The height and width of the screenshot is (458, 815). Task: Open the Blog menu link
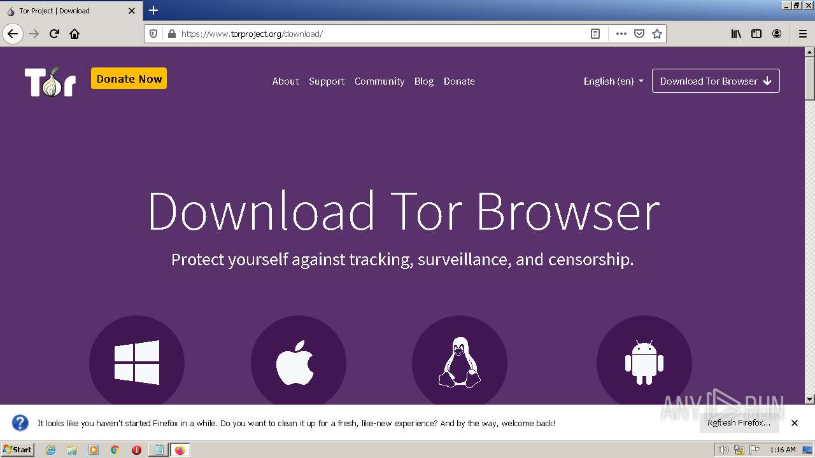point(424,81)
